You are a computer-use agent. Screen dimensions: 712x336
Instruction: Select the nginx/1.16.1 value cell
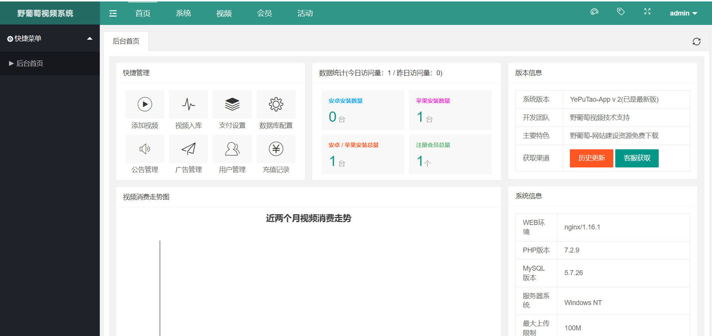(x=624, y=228)
